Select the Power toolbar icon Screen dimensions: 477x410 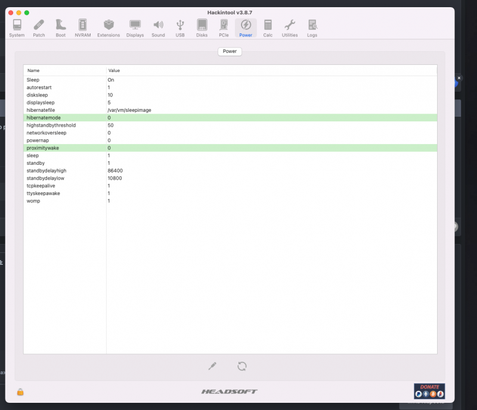click(x=246, y=28)
